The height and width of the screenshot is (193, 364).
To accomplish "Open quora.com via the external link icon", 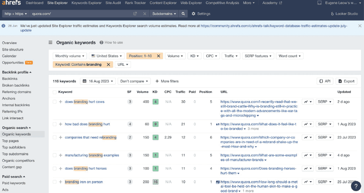I will click(135, 14).
